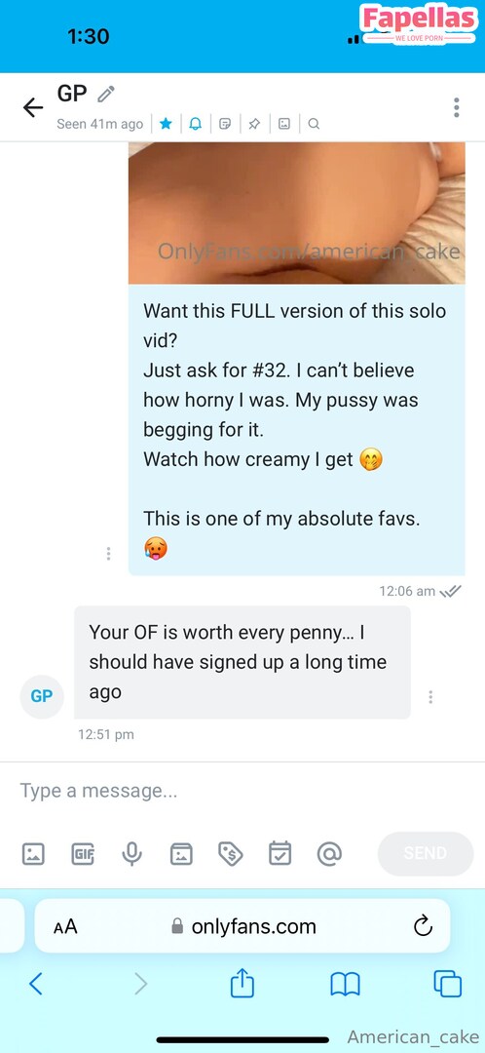
Task: Edit the GP display name with pencil icon
Action: 106,94
